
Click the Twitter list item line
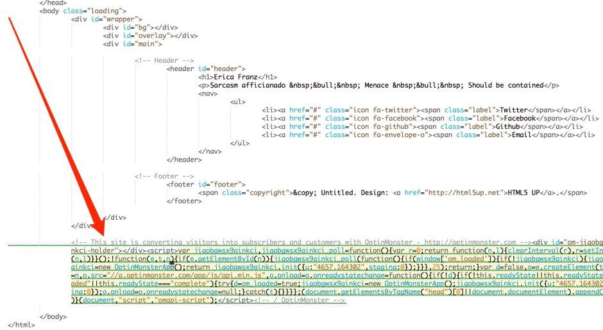(x=426, y=110)
